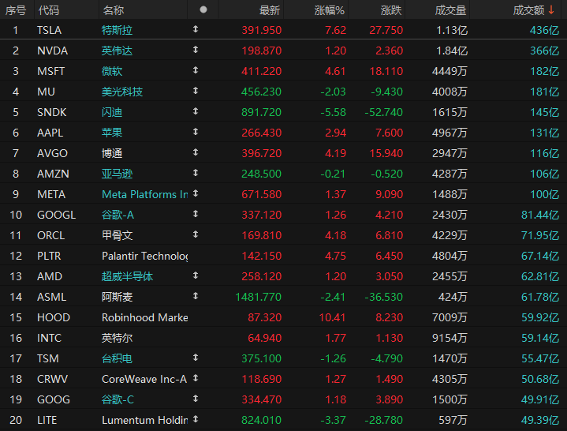Click the up-down arrow icon in AVGO row
The height and width of the screenshot is (431, 567).
click(x=196, y=152)
